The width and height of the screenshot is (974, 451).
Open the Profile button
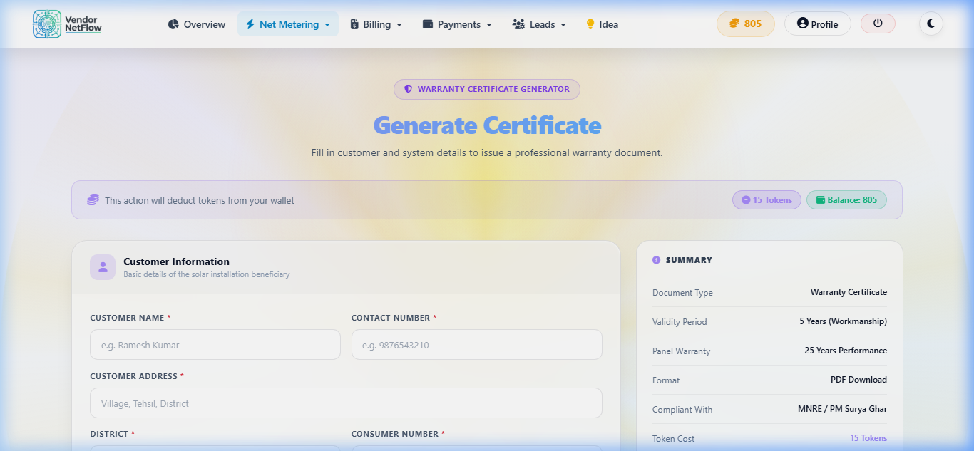click(x=818, y=24)
